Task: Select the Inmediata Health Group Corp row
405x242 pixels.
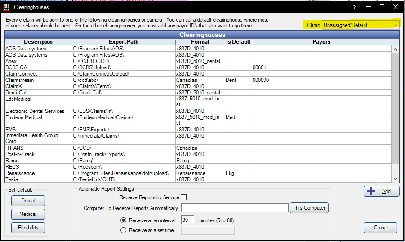Action: (198, 139)
